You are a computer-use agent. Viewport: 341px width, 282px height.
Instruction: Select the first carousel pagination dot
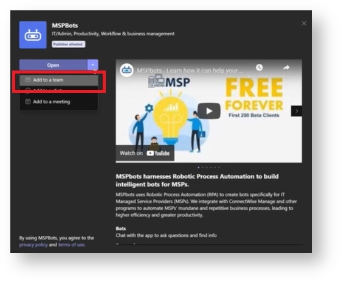coord(199,167)
